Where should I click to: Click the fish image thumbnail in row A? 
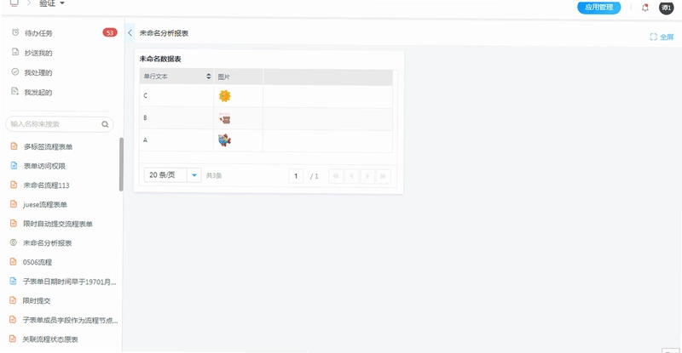click(x=224, y=140)
